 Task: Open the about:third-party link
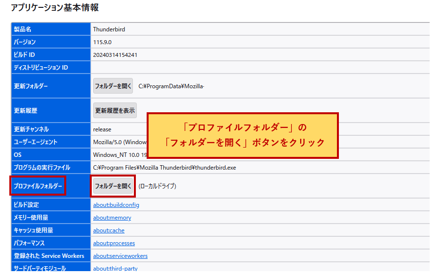pyautogui.click(x=115, y=268)
